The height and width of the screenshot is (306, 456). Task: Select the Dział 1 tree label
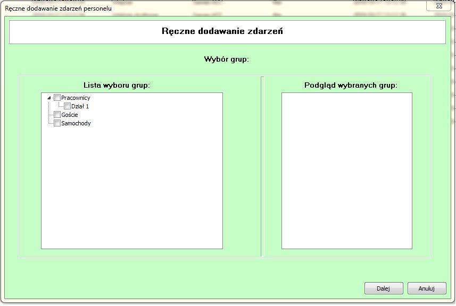tap(80, 106)
